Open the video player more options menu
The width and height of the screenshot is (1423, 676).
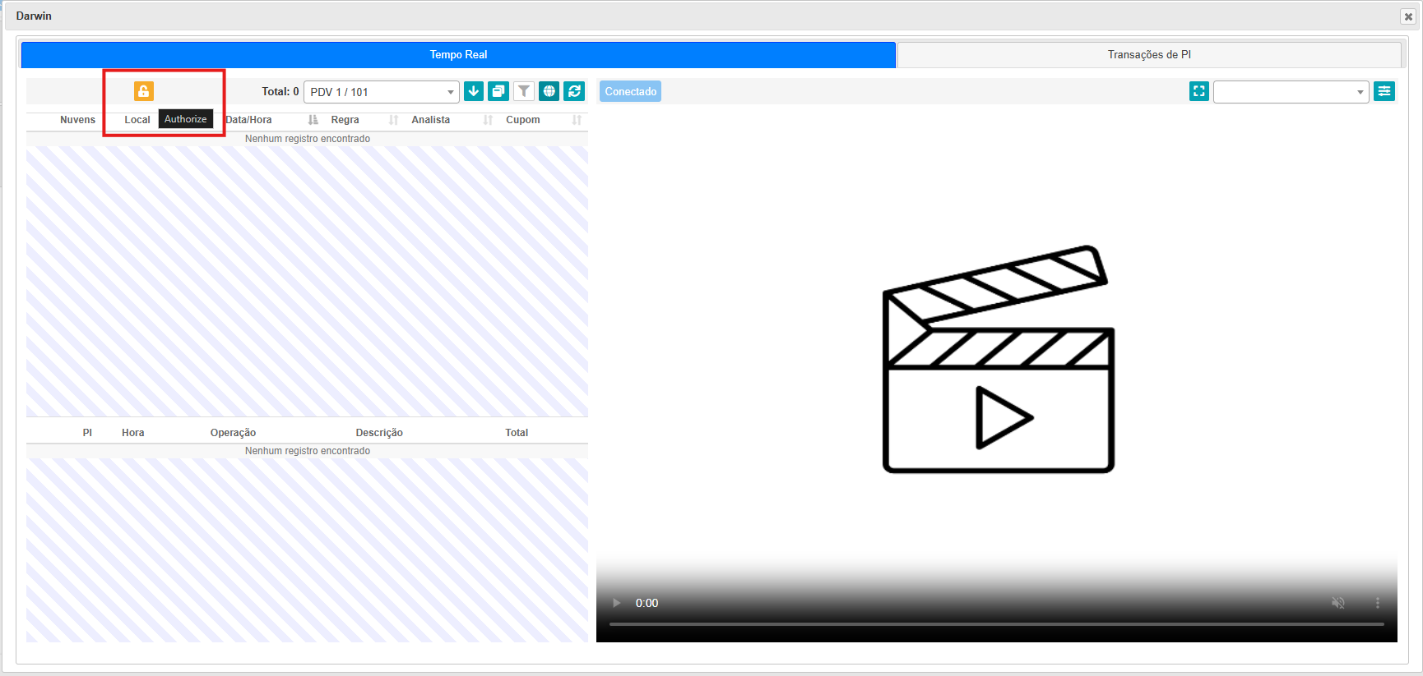click(1378, 603)
